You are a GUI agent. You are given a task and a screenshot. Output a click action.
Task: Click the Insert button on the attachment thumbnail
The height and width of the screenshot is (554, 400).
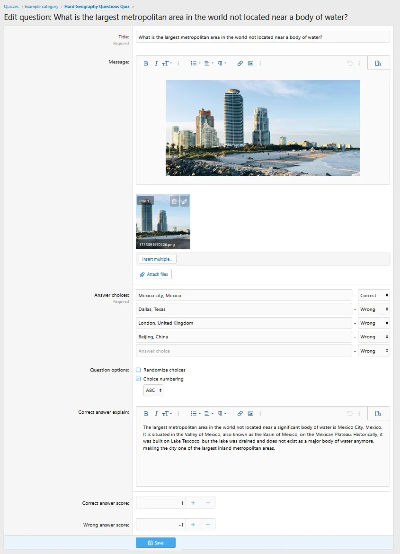point(145,201)
